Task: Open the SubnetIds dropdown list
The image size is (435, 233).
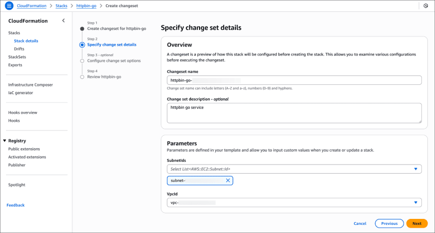Action: (x=294, y=169)
